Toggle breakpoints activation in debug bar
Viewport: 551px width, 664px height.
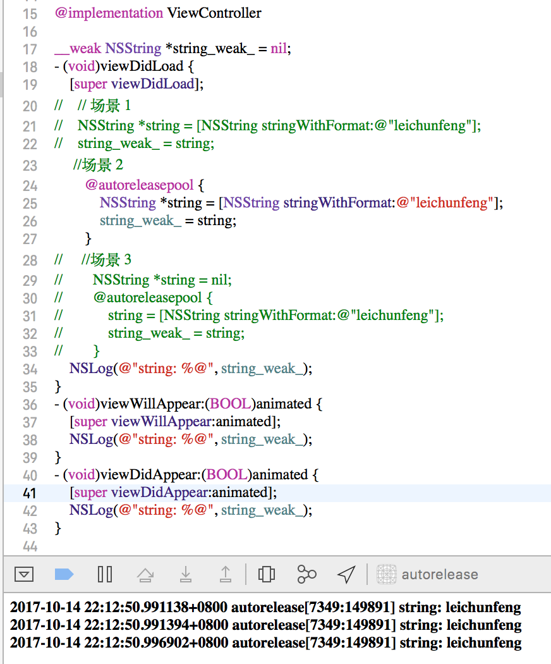pos(64,574)
